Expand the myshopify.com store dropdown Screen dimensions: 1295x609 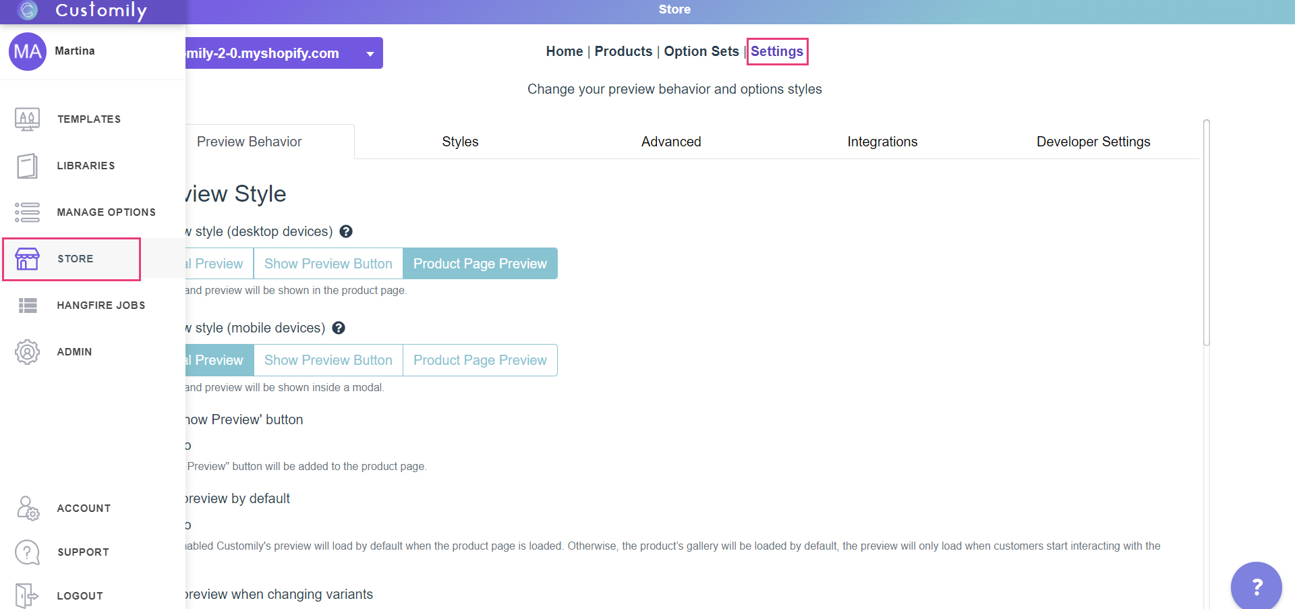pyautogui.click(x=370, y=53)
